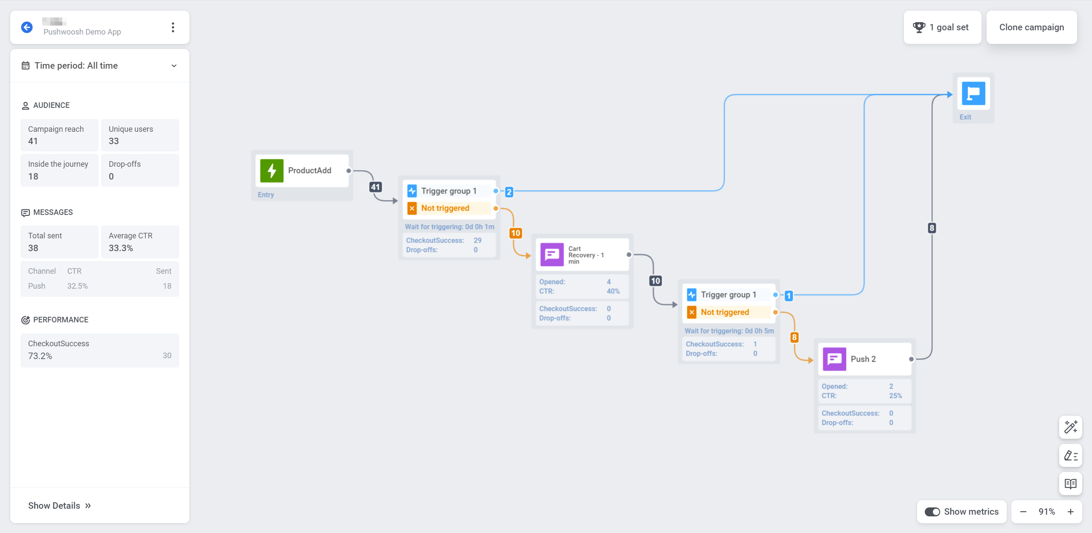Screen dimensions: 1092x533
Task: Click the 91% zoom level value
Action: pyautogui.click(x=1047, y=512)
